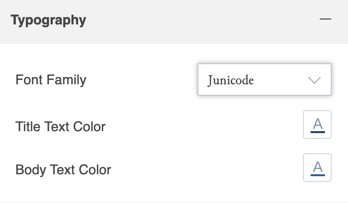Choose a new color for body text
348x203 pixels.
coord(317,168)
